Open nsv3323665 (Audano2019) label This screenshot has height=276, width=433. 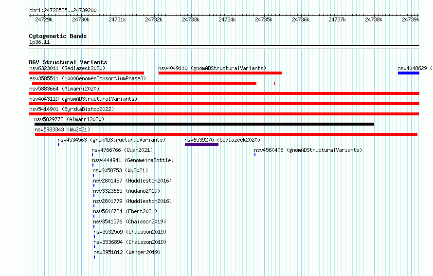(127, 191)
